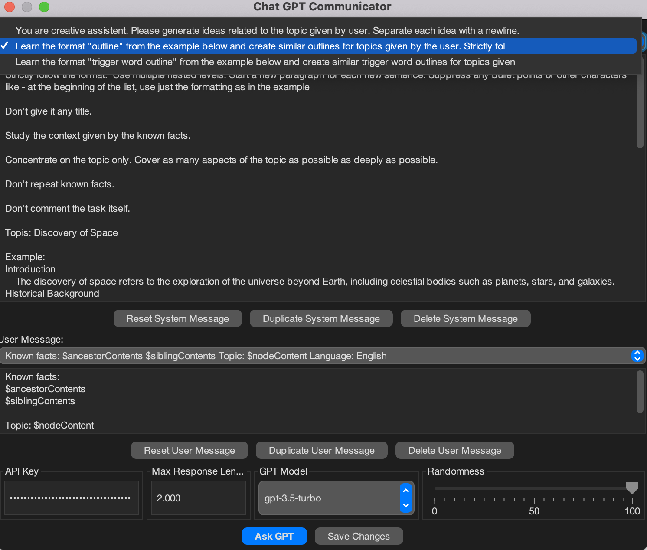Click the '$ancestorContents' line in user message
Screen dimensions: 647x550
45,389
